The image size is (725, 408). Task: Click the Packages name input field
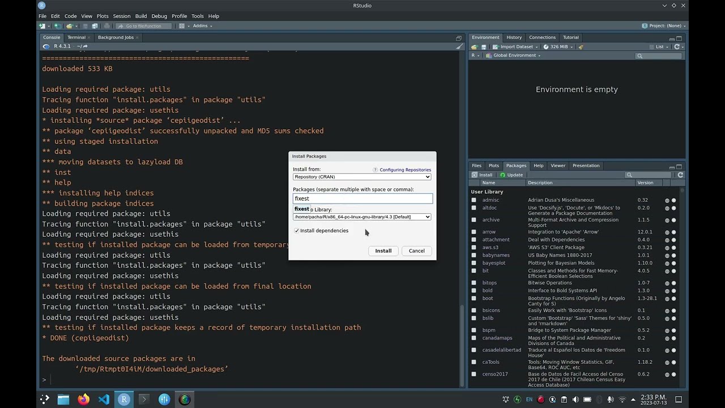click(362, 198)
